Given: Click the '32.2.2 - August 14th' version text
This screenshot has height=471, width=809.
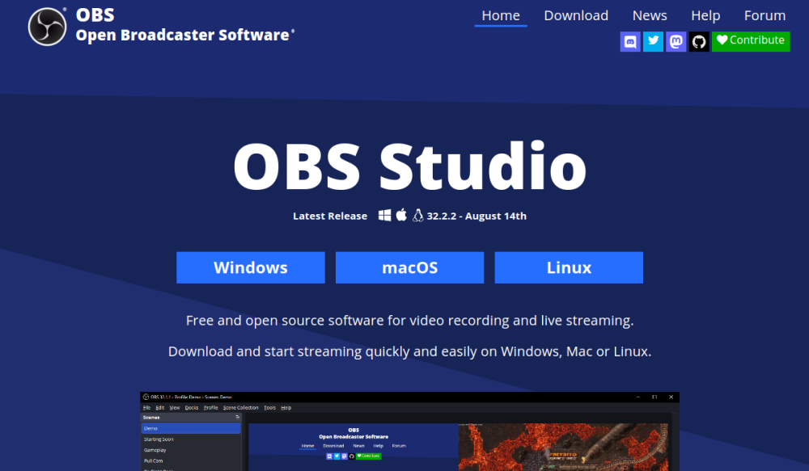Looking at the screenshot, I should (x=477, y=216).
